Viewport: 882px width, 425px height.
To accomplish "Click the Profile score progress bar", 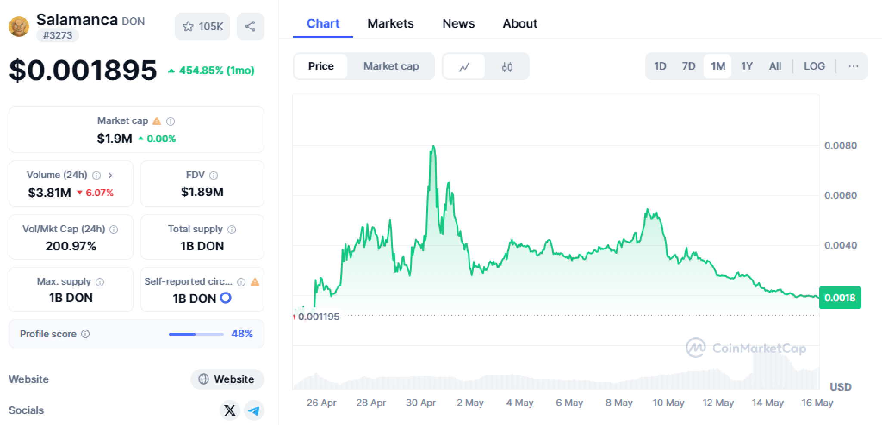I will pos(196,334).
